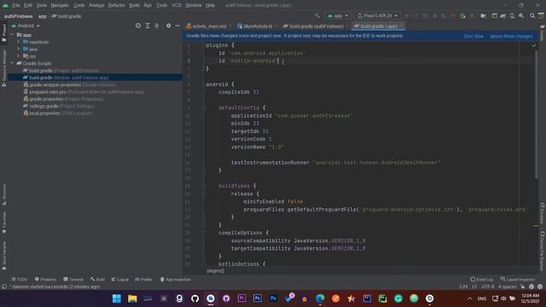Image resolution: width=546 pixels, height=307 pixels.
Task: Open the Build tool window
Action: 97,280
